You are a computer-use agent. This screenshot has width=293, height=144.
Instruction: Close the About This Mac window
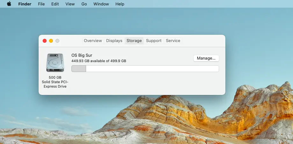pos(45,41)
